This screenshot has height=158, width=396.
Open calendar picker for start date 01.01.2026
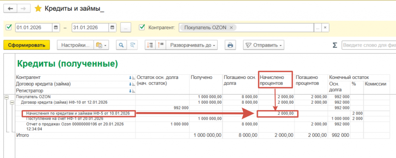click(56, 27)
